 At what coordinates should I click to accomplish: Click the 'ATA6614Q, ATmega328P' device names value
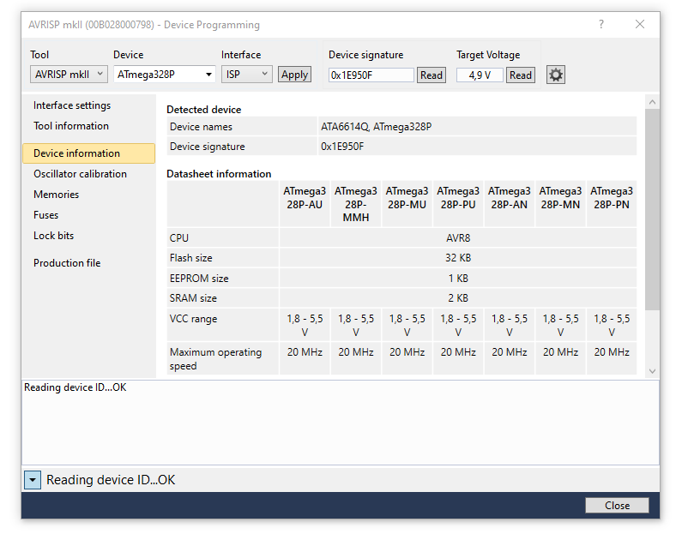[377, 127]
